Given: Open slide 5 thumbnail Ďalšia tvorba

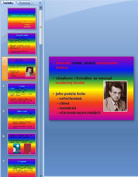Looking at the screenshot, I should (x=22, y=119).
